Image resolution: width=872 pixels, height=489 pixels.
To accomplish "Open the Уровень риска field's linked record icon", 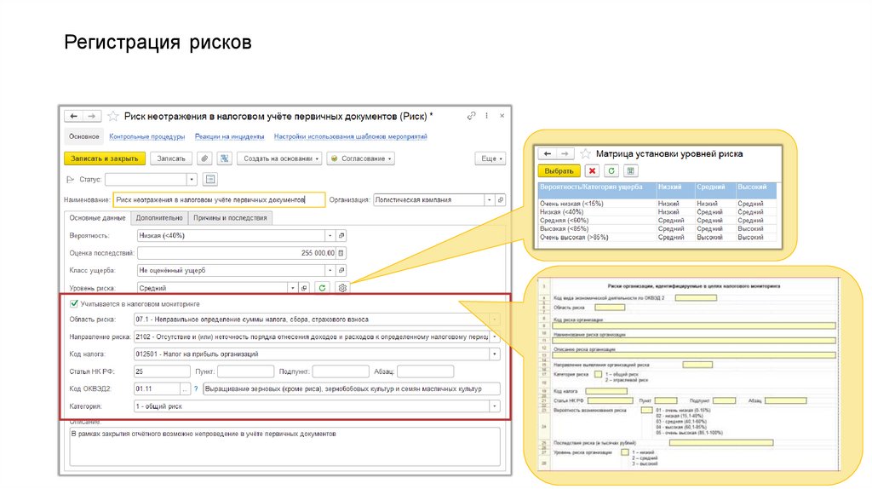I will (304, 288).
